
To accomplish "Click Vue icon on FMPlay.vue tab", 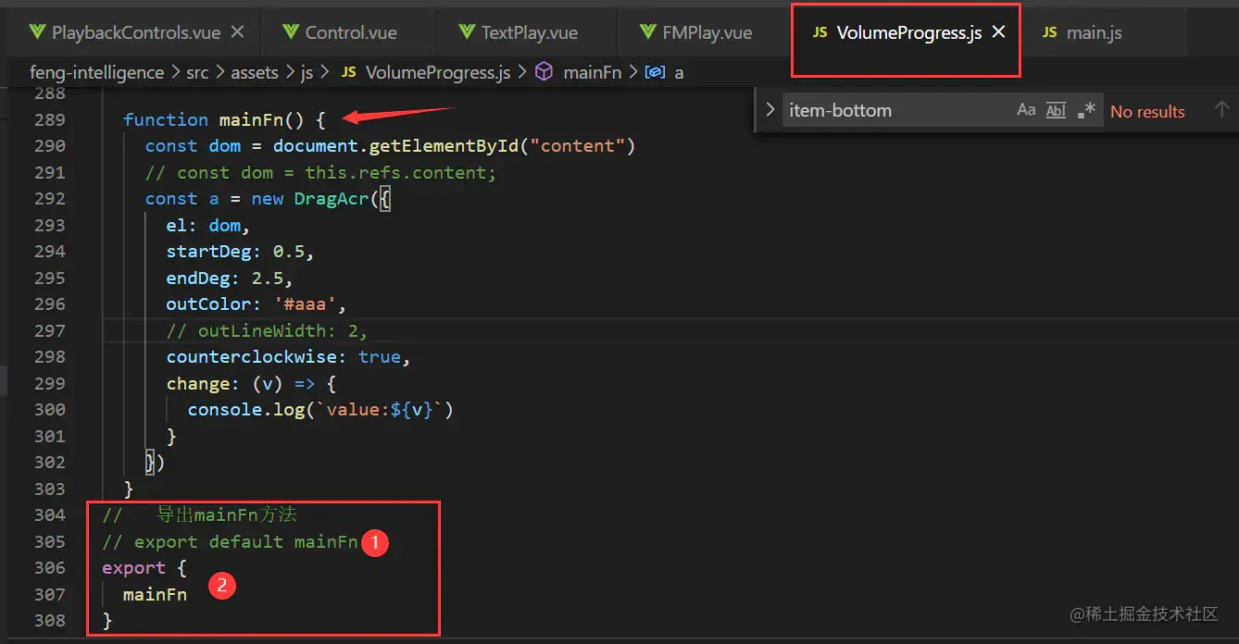I will point(647,33).
